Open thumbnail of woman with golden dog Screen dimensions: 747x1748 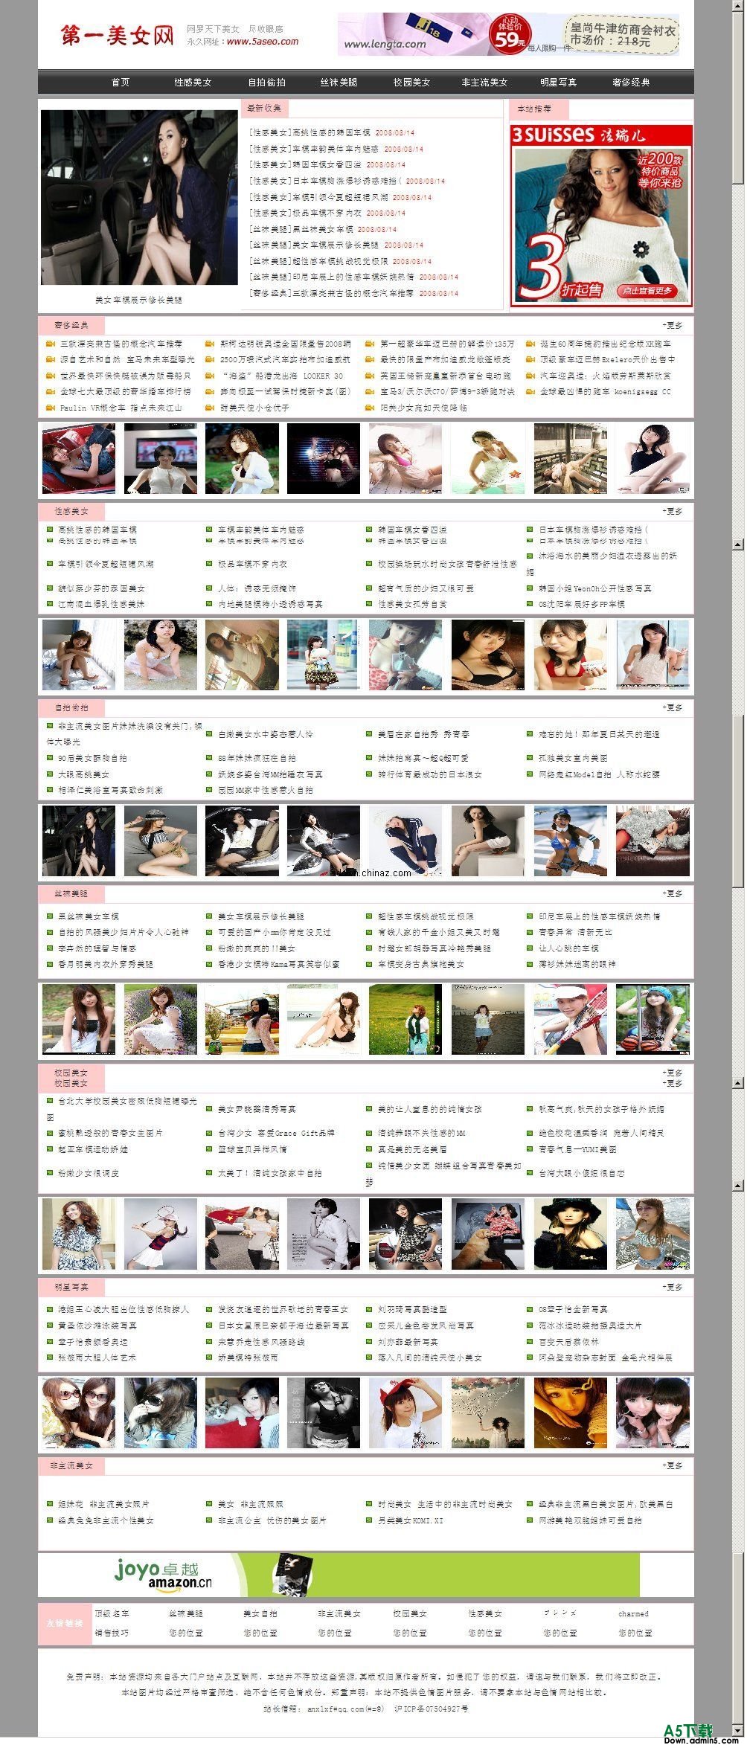(x=488, y=1233)
